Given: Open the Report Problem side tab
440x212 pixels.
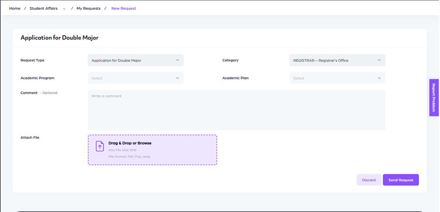Looking at the screenshot, I should click(433, 97).
